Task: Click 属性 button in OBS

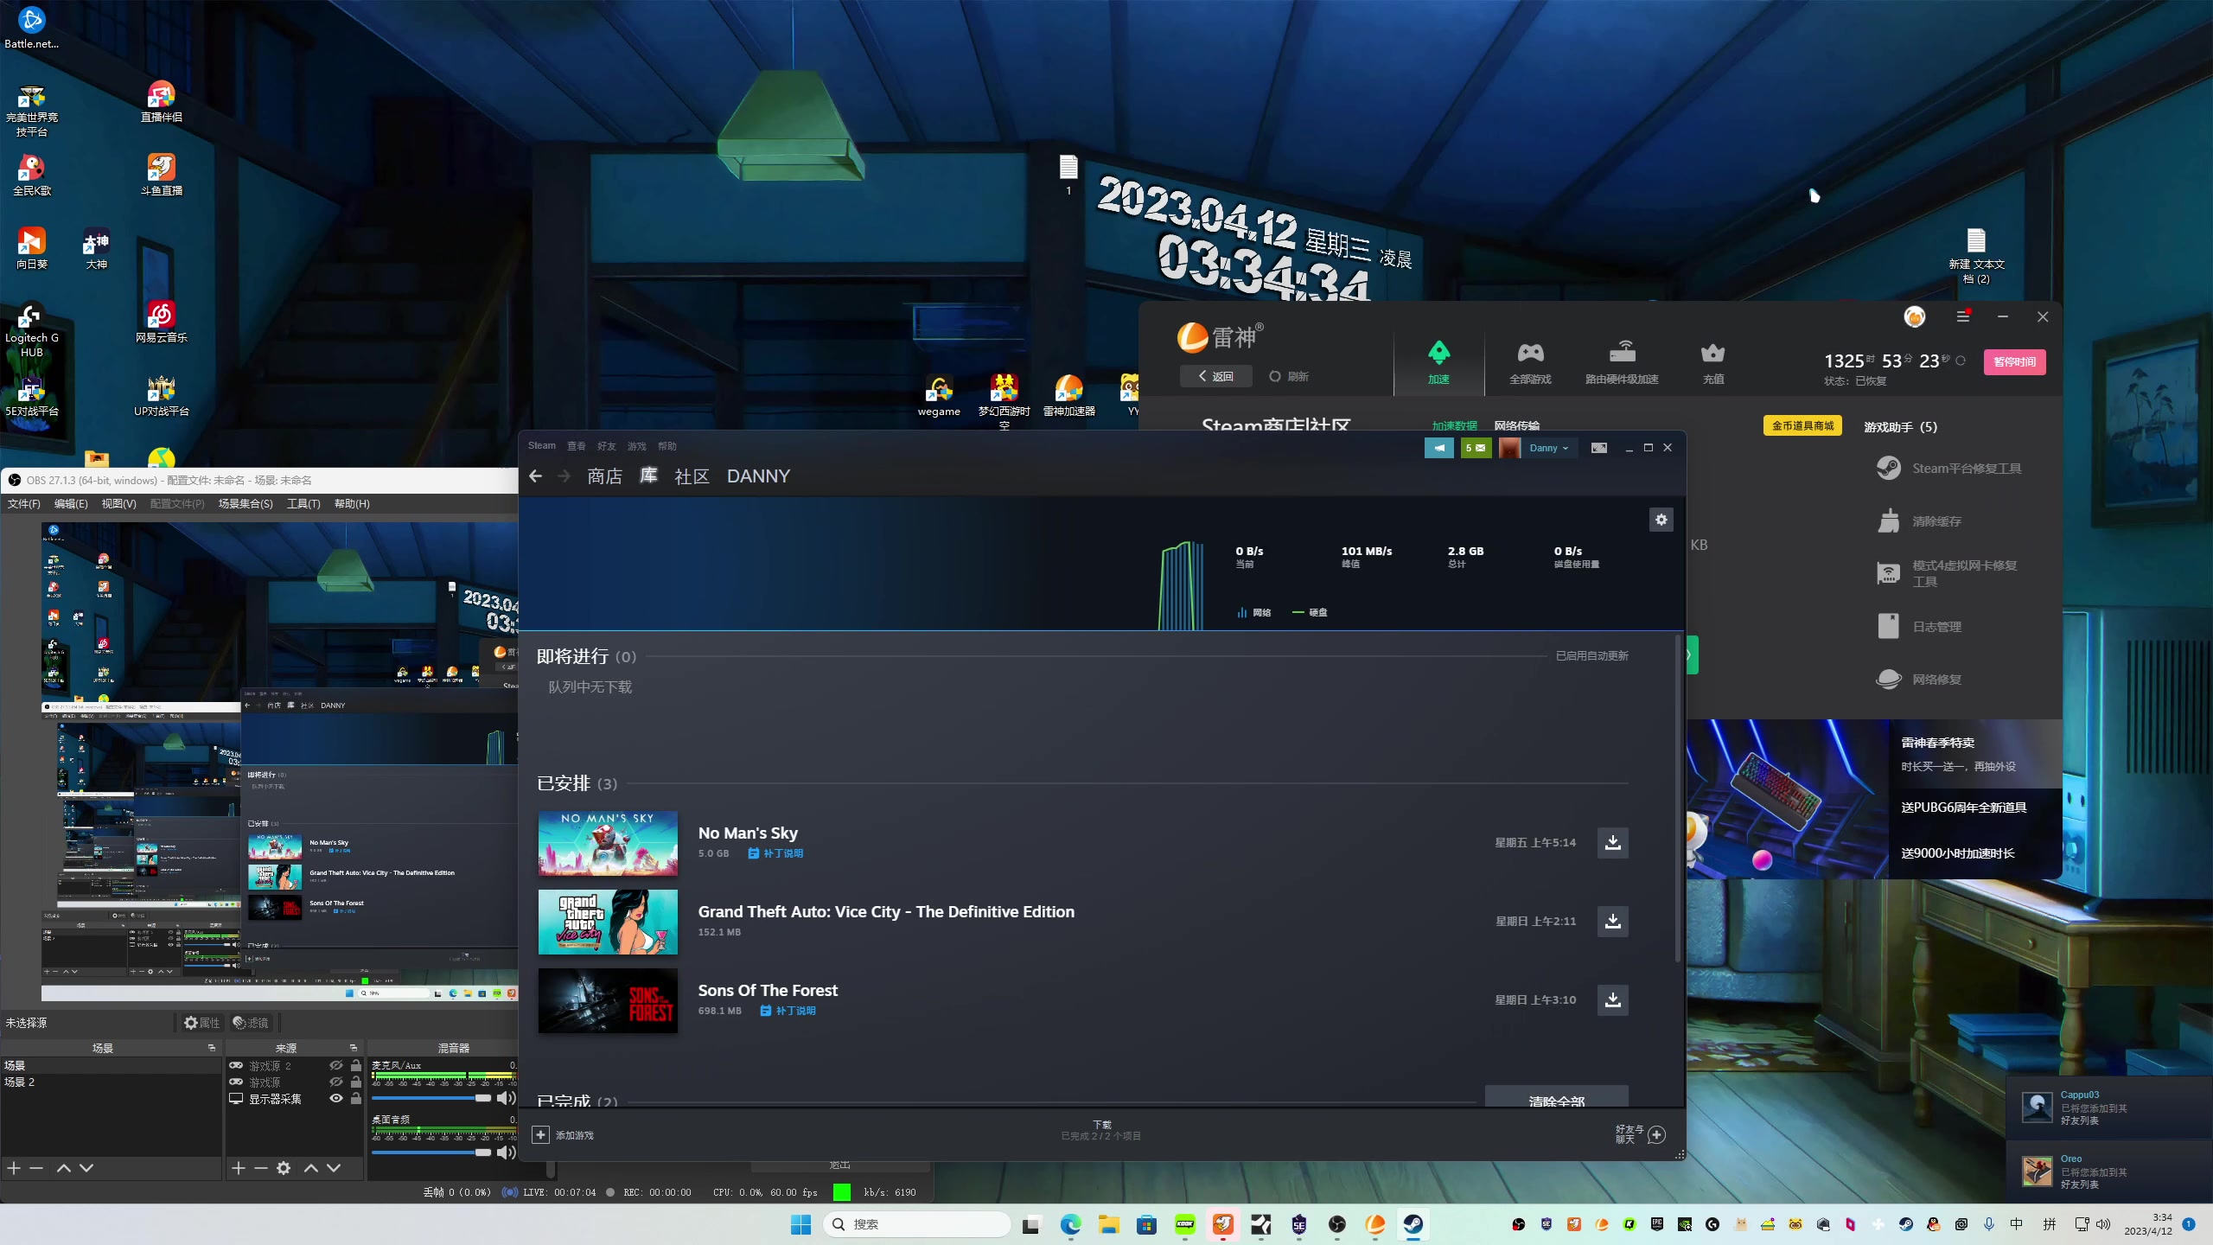Action: coord(201,1023)
